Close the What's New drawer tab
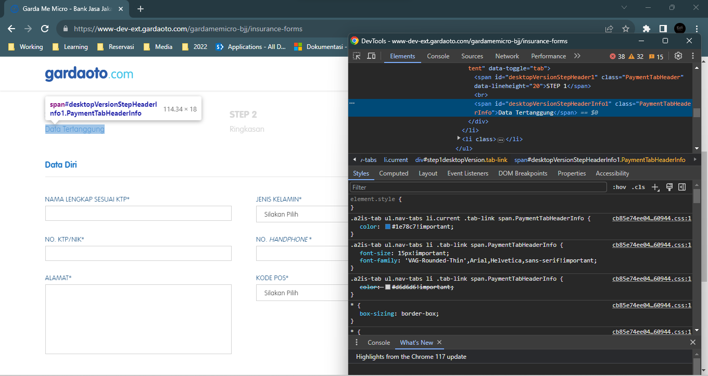Viewport: 708px width, 376px height. coord(439,343)
